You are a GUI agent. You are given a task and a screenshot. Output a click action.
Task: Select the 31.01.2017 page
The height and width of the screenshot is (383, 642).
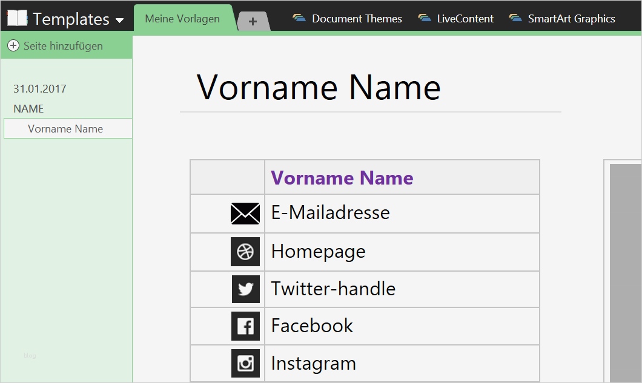click(x=40, y=89)
